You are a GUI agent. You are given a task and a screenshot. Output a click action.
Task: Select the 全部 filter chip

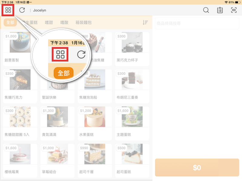pyautogui.click(x=10, y=22)
